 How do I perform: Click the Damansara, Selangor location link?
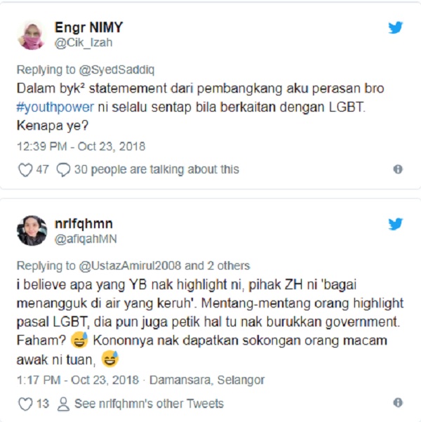[207, 381]
